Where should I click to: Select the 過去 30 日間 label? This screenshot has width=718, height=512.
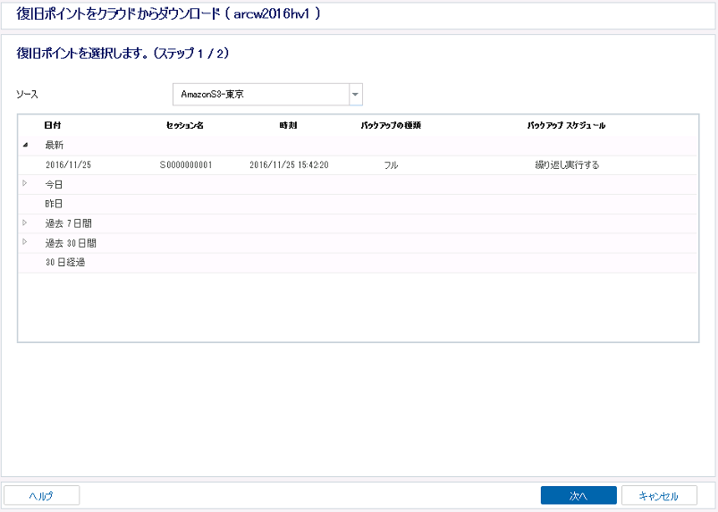tap(71, 243)
